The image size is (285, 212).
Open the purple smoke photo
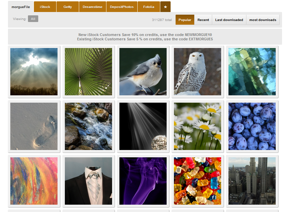coord(143,181)
